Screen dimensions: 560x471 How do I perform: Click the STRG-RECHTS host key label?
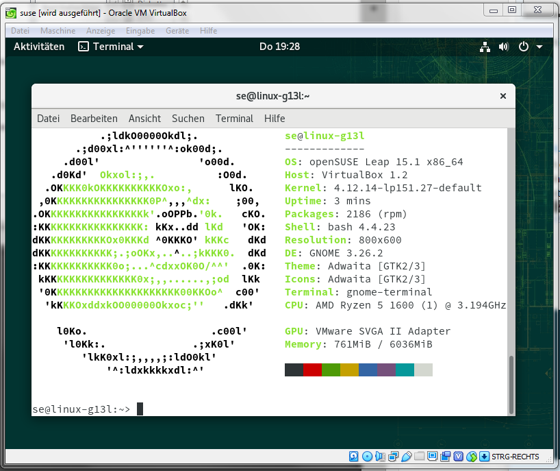point(515,457)
